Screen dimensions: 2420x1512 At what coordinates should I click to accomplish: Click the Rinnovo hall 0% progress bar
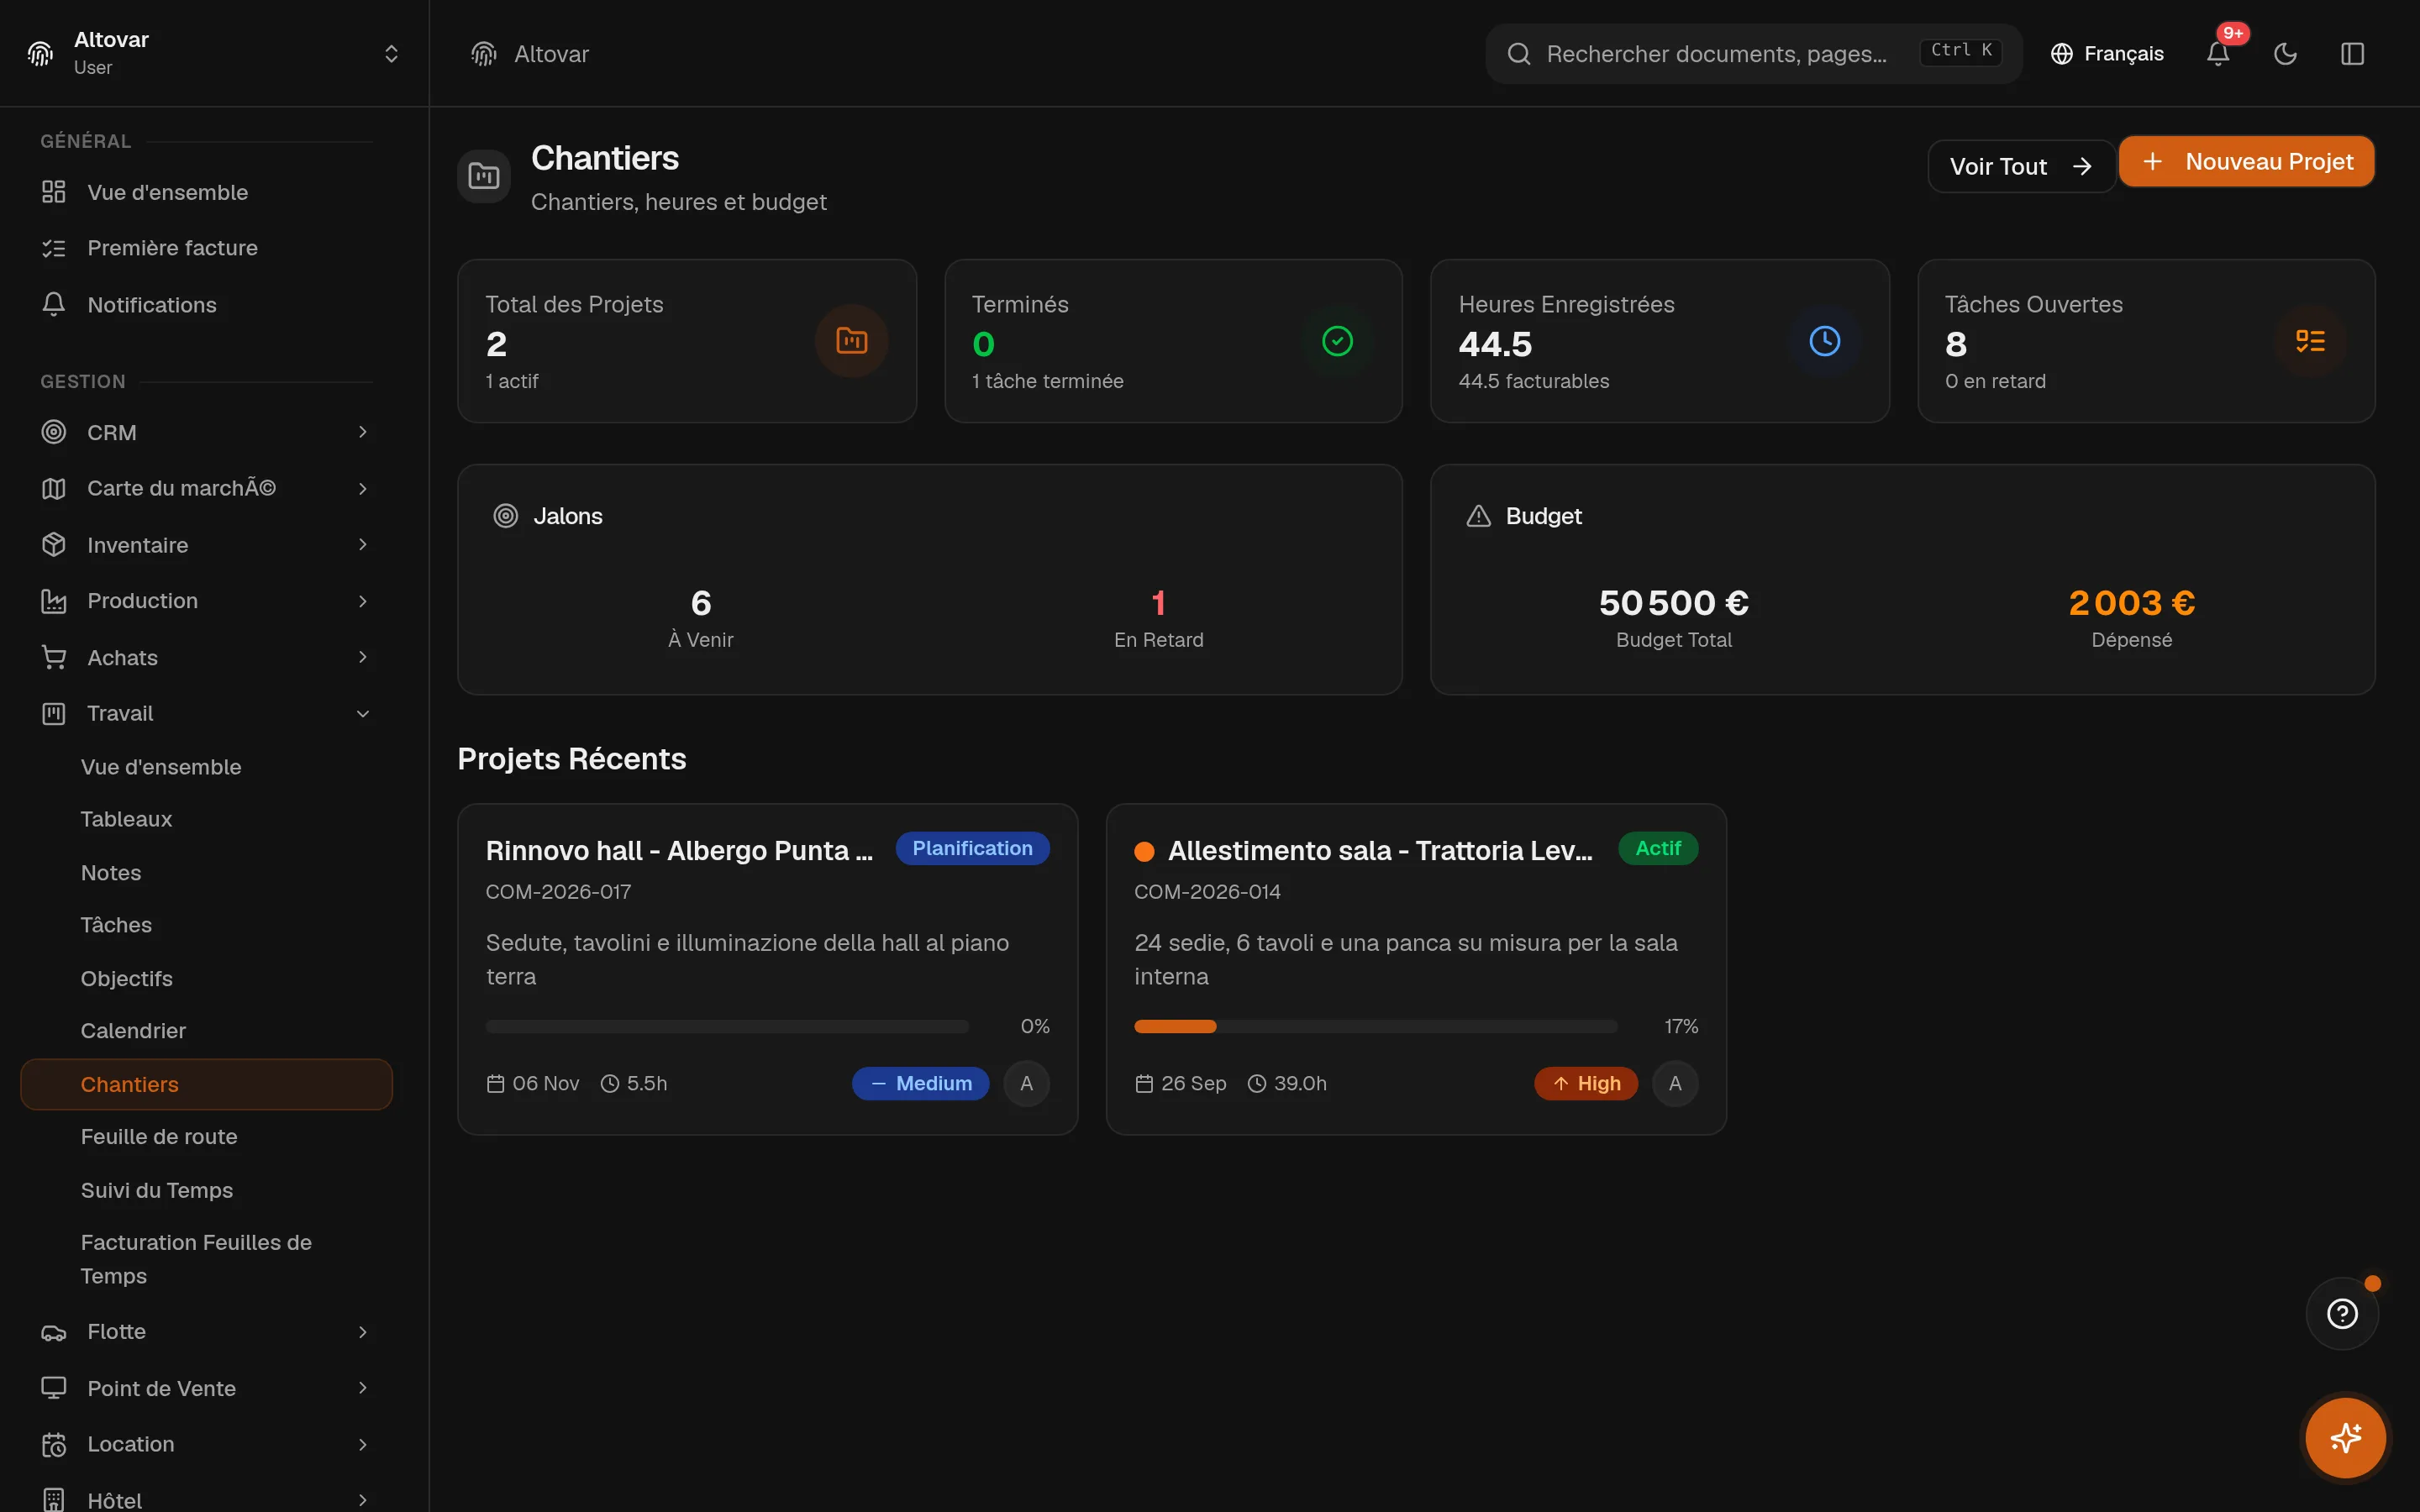click(727, 1027)
